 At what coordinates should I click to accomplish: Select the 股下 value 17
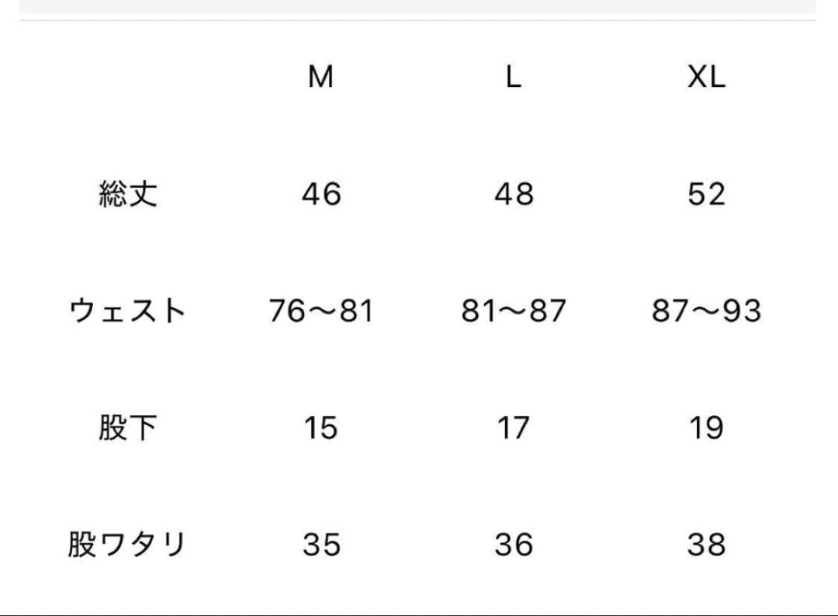tap(514, 427)
